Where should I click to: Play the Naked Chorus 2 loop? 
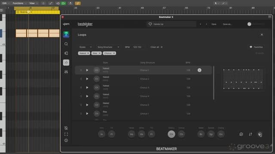pyautogui.click(x=87, y=79)
